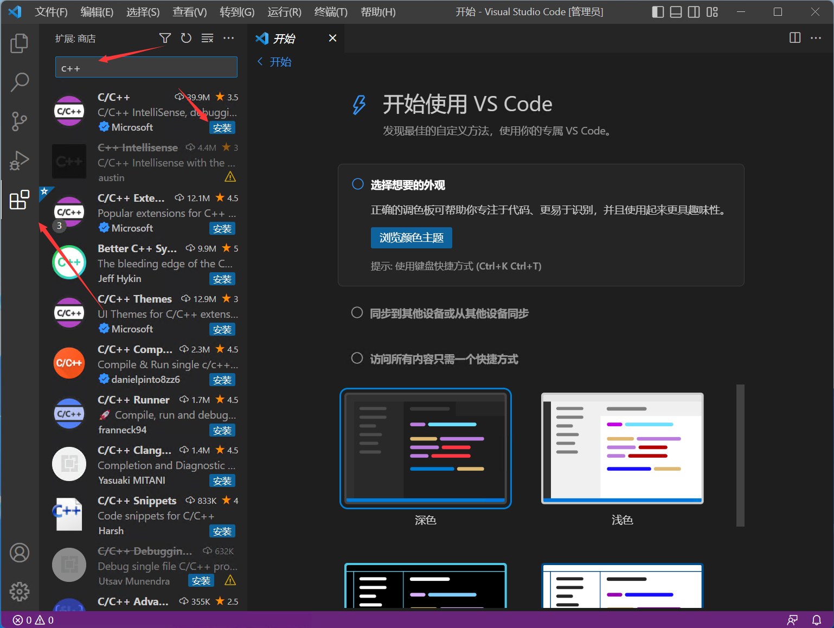Open Run and Debug view
Screen dimensions: 834x628
click(x=20, y=161)
